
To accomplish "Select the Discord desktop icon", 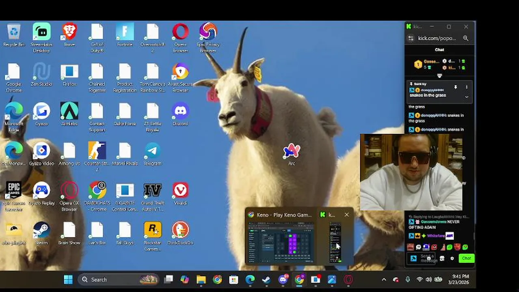I will 180,115.
